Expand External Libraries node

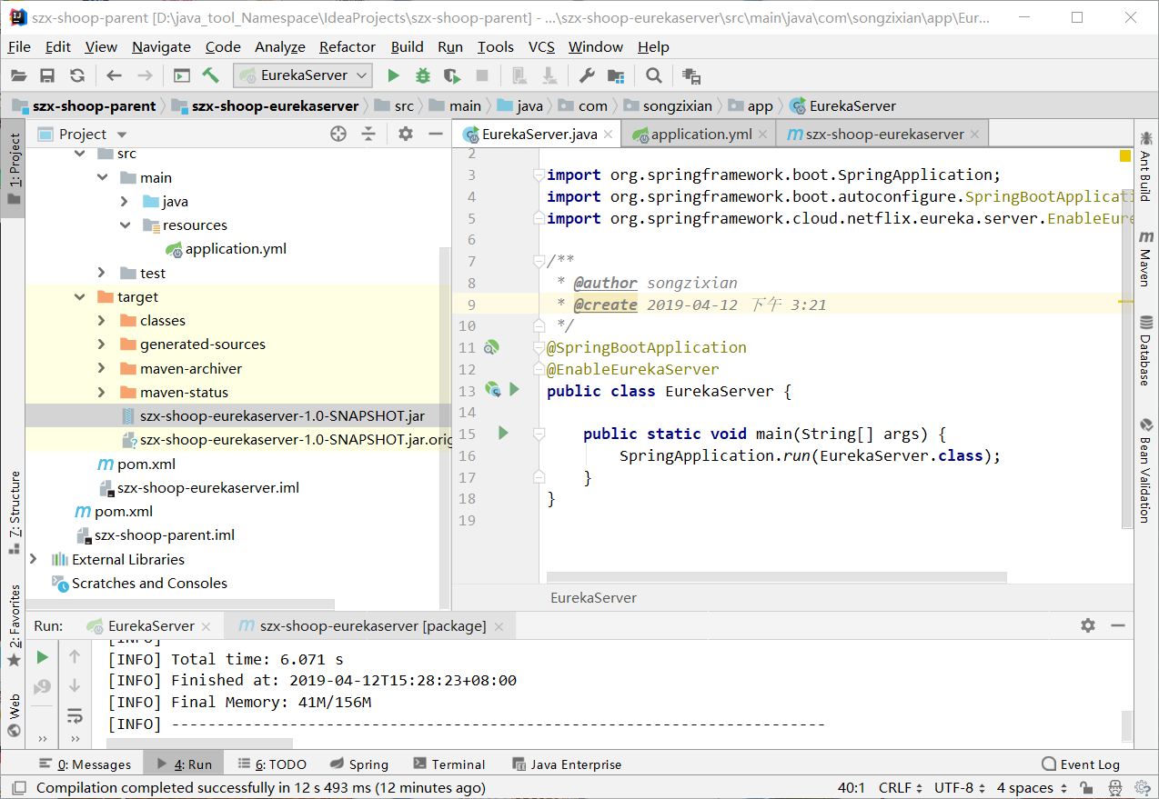click(x=34, y=559)
